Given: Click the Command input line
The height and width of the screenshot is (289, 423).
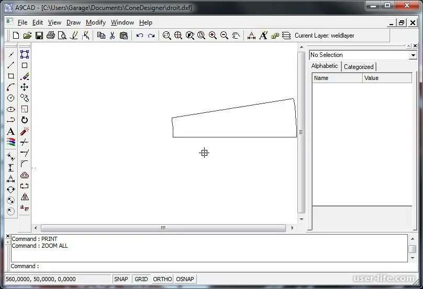Looking at the screenshot, I should (209, 267).
